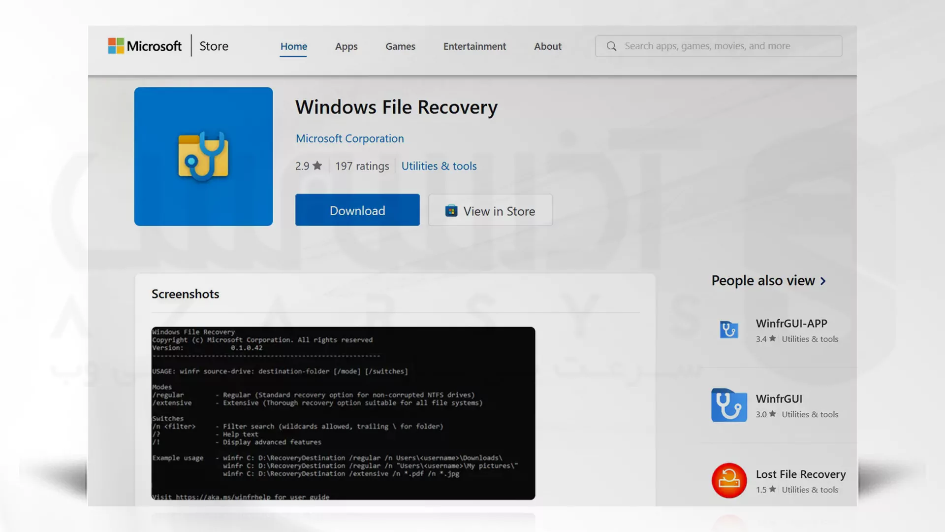Click the WinfrGUI stethoscope app icon
Screen dimensions: 945x532
tap(729, 405)
